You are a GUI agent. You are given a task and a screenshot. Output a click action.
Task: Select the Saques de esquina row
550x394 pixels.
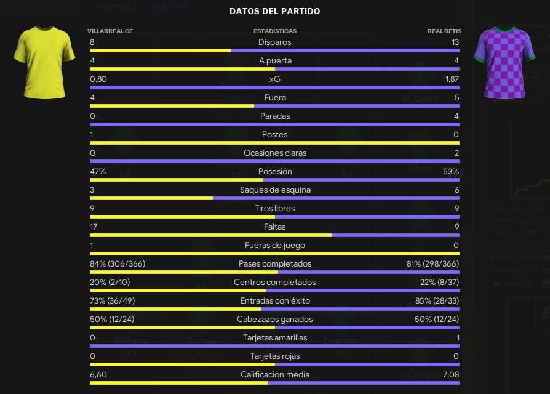[274, 193]
